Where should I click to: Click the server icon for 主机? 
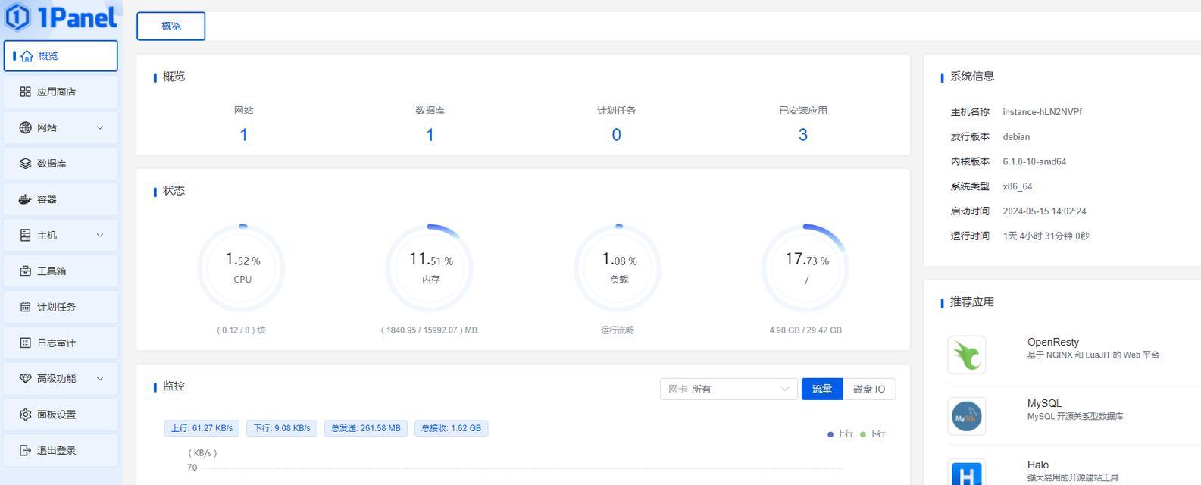(25, 235)
